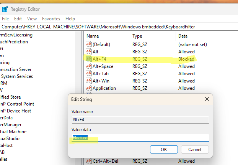Select the UserData tree key
The height and width of the screenshot is (165, 238).
pos(6,118)
